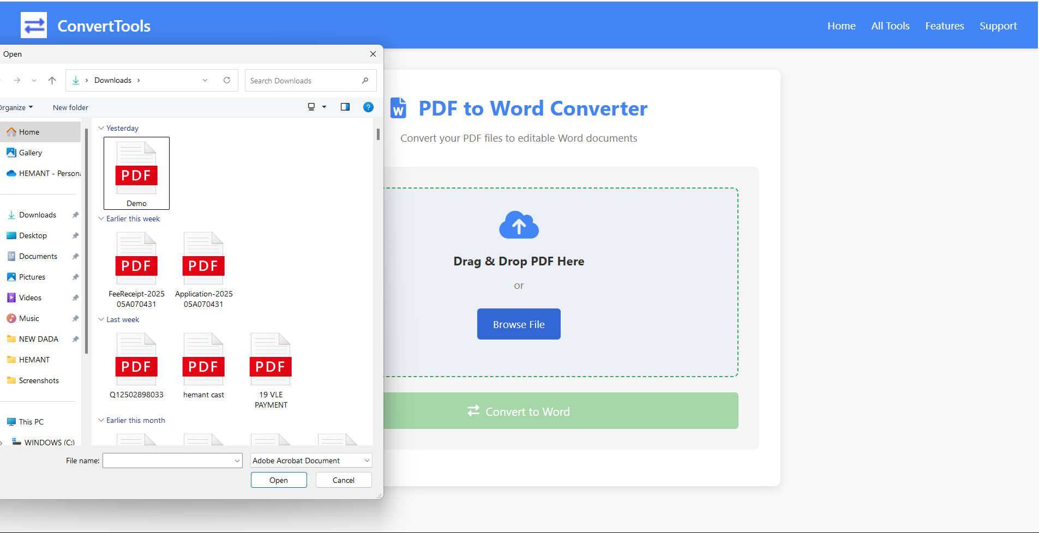
Task: Select the Demo PDF file
Action: pos(136,173)
